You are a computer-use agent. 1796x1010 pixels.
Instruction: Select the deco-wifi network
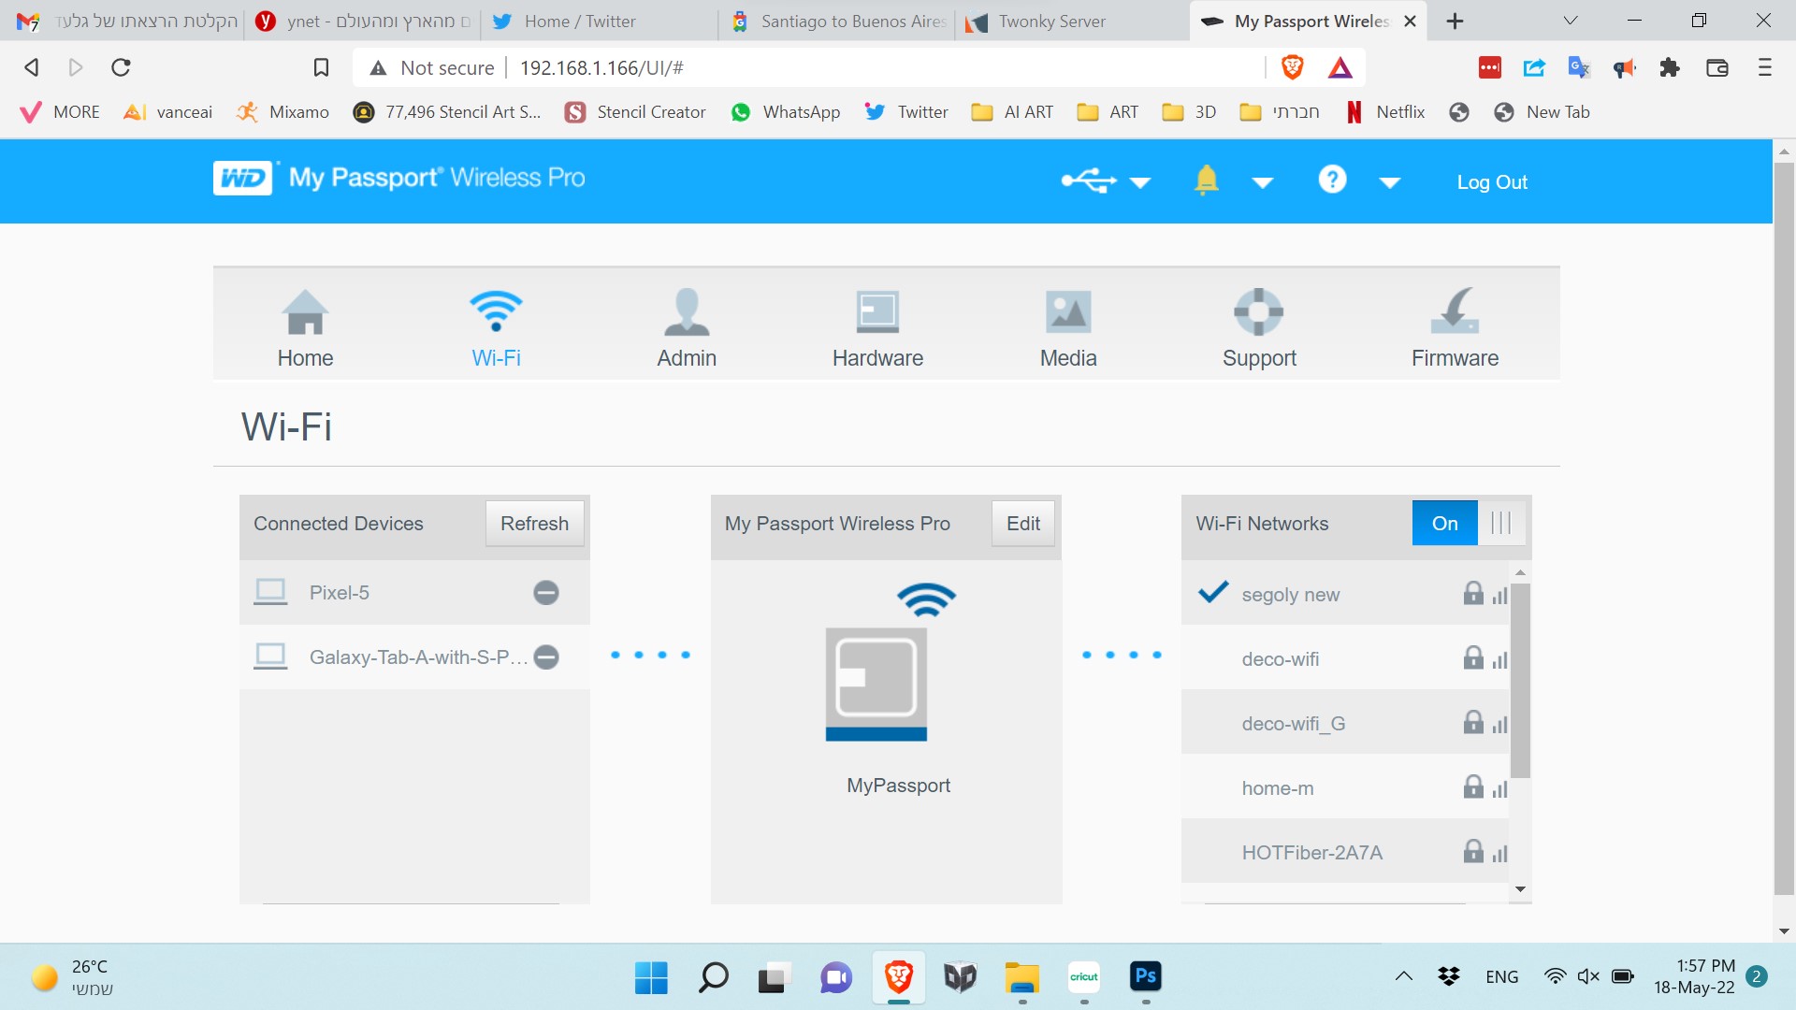point(1345,658)
